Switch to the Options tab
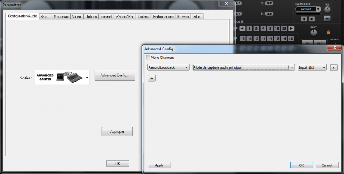Viewport: 344px width, 174px height. coord(91,16)
